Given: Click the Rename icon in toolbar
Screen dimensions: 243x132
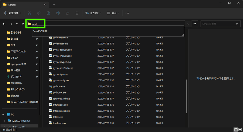Looking at the screenshot, I should (58, 13).
